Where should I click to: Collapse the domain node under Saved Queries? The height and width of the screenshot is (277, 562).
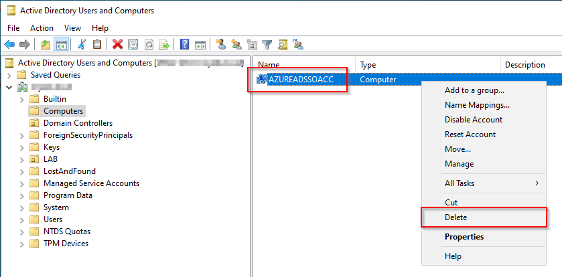[9, 87]
